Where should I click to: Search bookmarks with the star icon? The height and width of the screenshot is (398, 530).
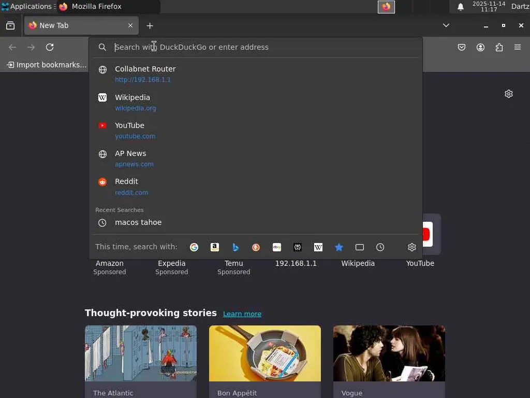click(338, 247)
